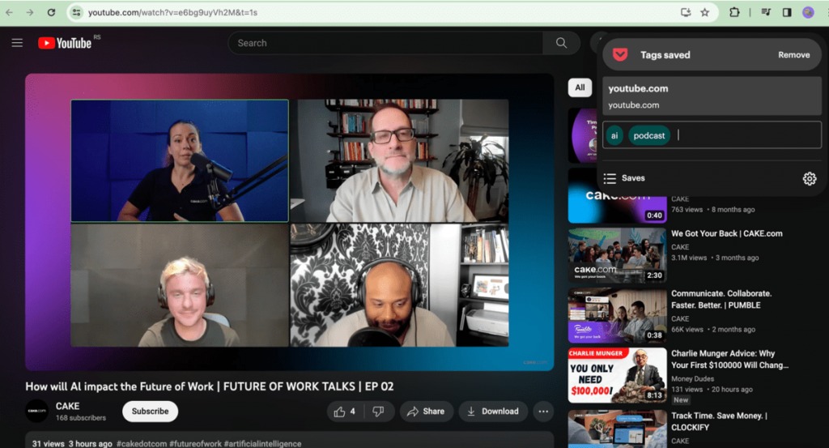Remove the saved Pocket item

793,55
